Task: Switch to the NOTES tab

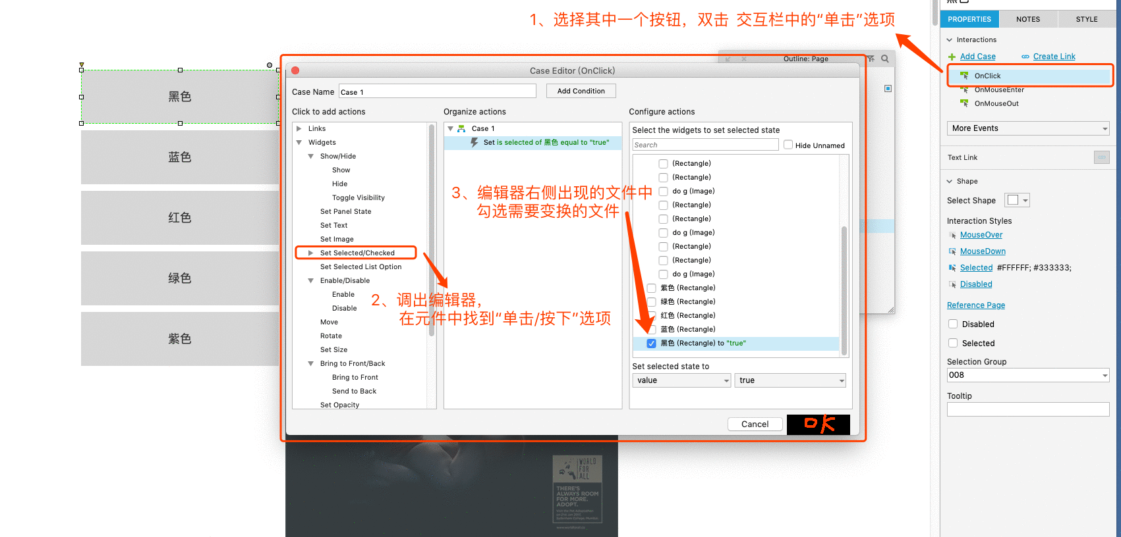Action: pos(1028,19)
